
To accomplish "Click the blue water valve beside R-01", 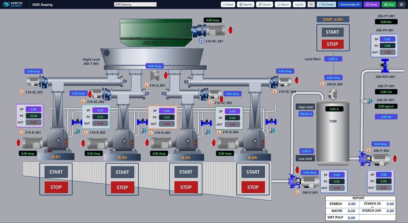I will click(x=77, y=122).
